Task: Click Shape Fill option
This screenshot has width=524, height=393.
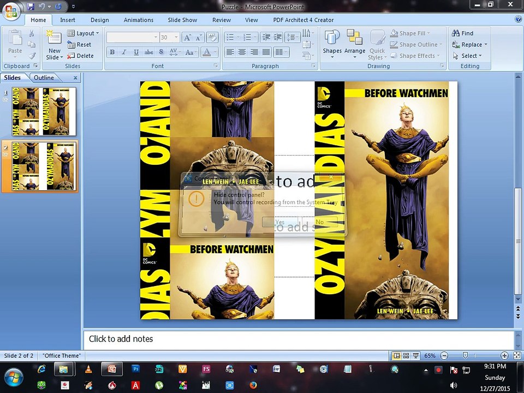Action: pos(410,33)
